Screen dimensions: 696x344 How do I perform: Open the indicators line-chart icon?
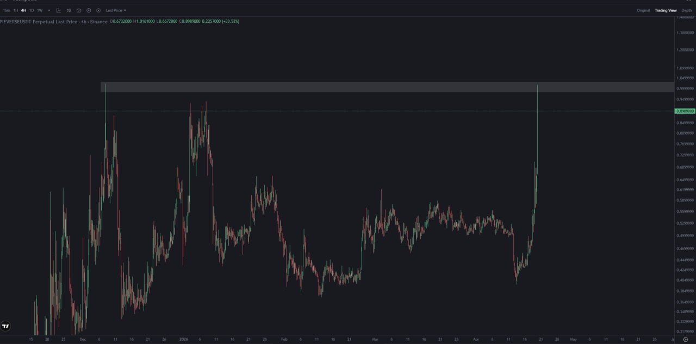click(x=59, y=10)
